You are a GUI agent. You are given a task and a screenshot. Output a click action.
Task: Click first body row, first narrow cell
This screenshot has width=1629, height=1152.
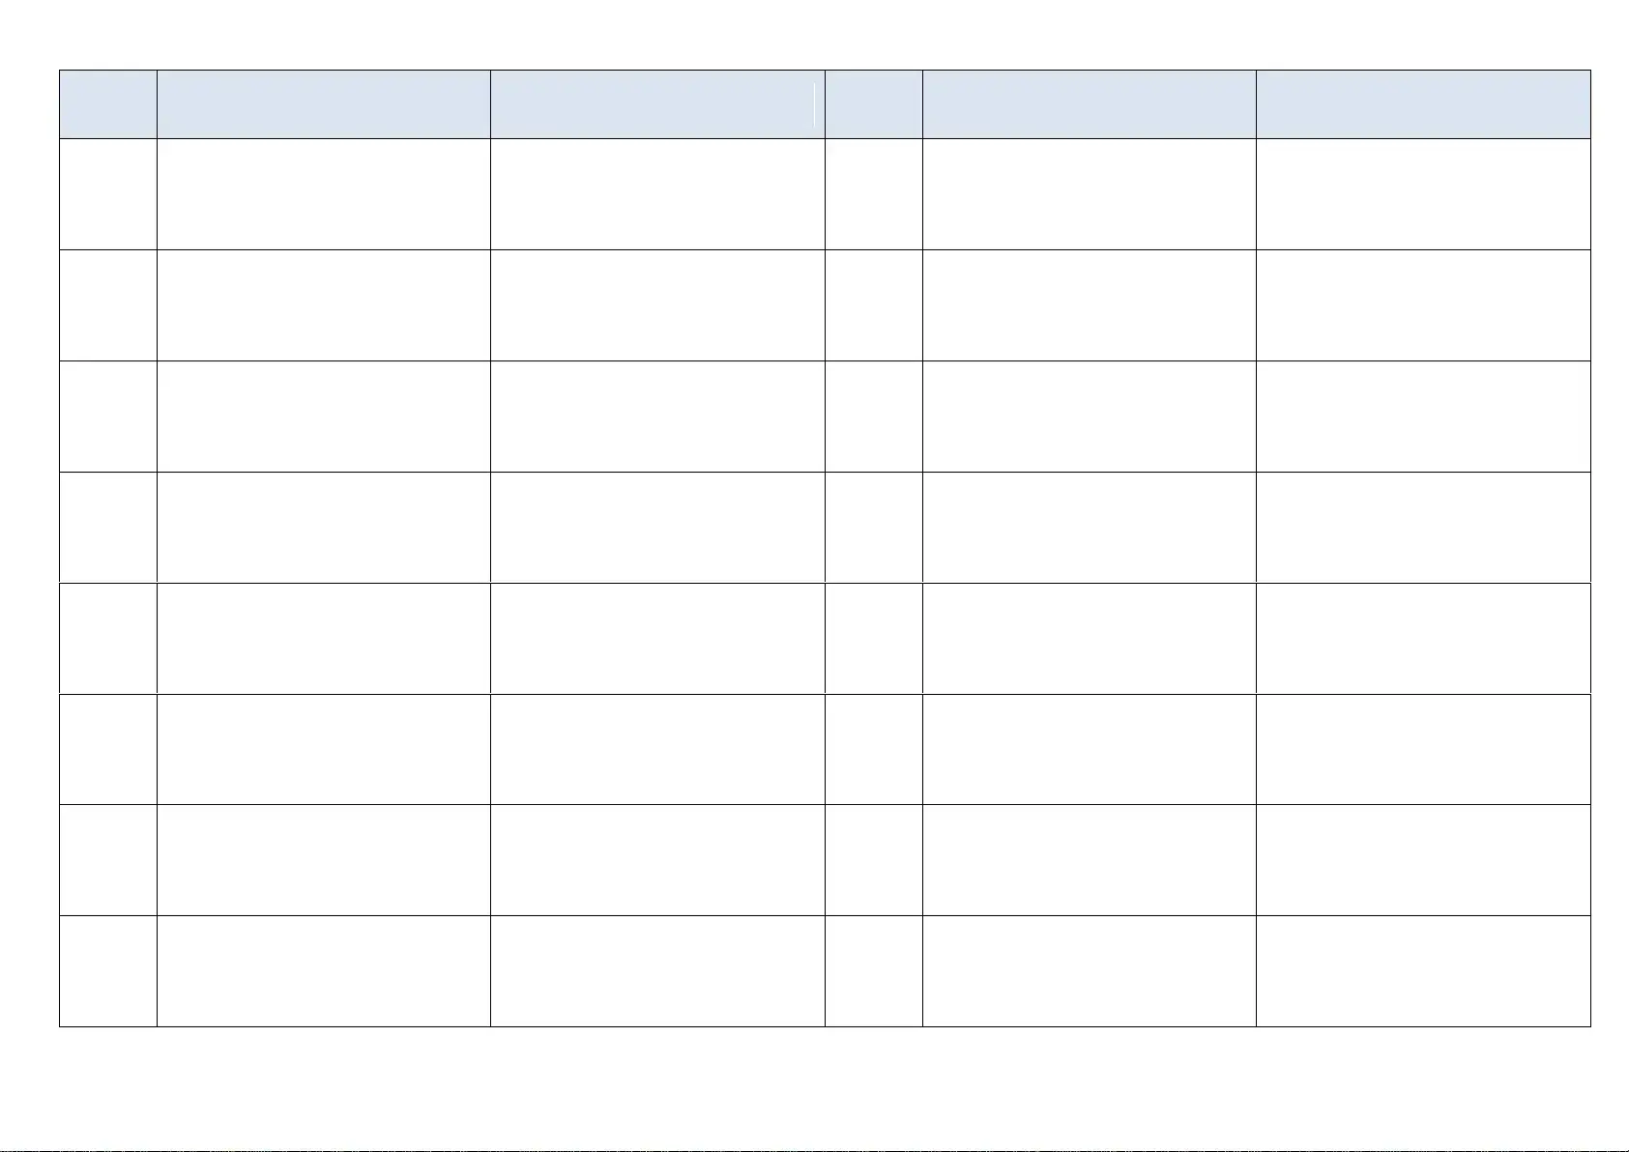point(107,194)
